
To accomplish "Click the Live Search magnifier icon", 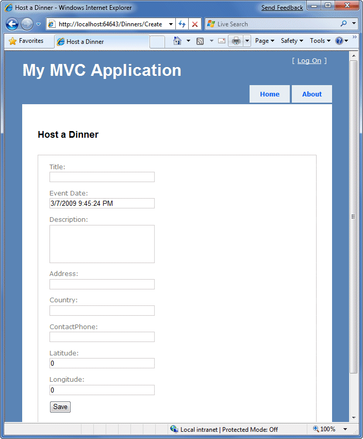I will [x=343, y=24].
